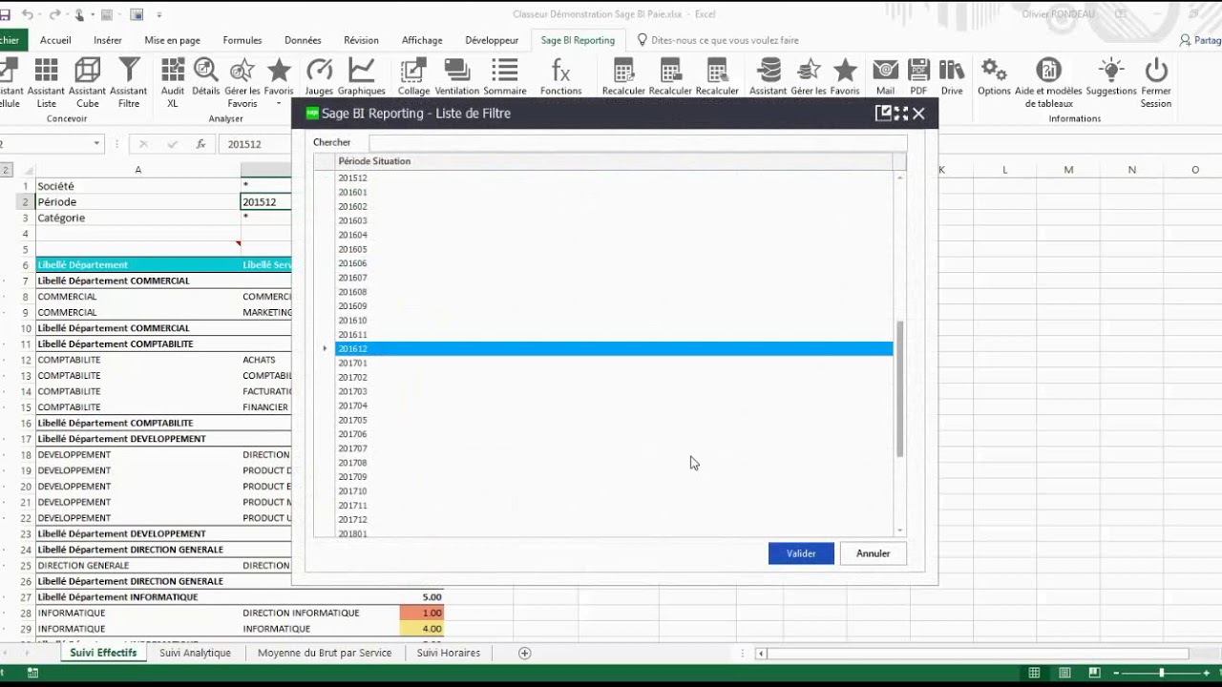
Task: Select period 201707 in filter list
Action: click(614, 448)
